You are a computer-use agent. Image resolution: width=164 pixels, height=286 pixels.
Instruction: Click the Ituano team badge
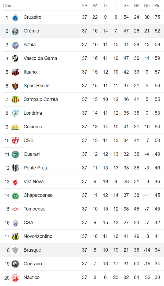coord(15,72)
